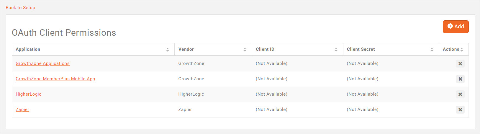Sort the table by Vendor arrows

click(245, 50)
